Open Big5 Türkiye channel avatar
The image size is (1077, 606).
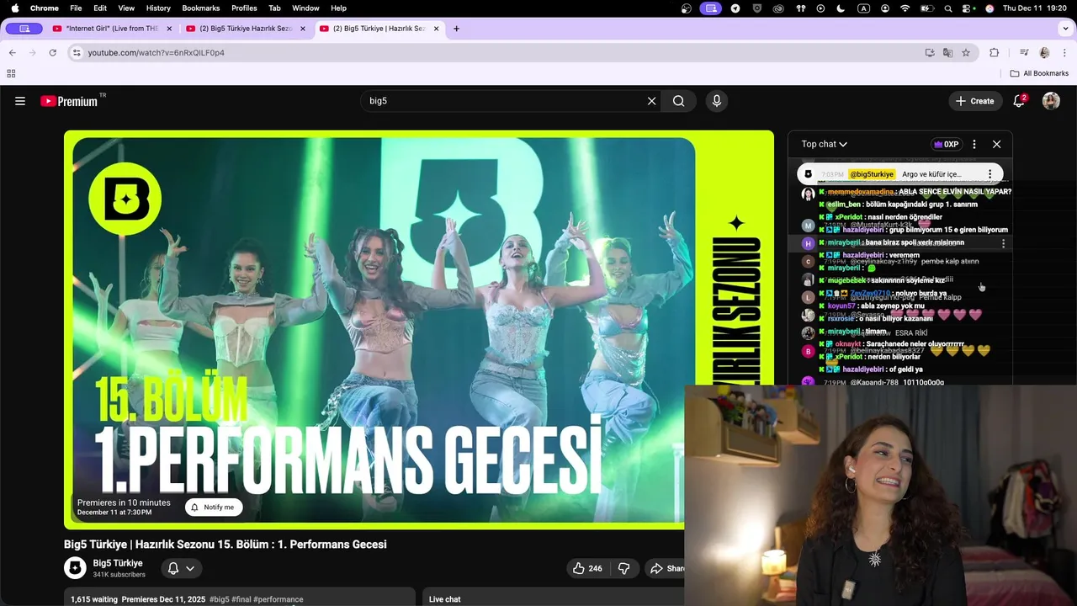75,568
